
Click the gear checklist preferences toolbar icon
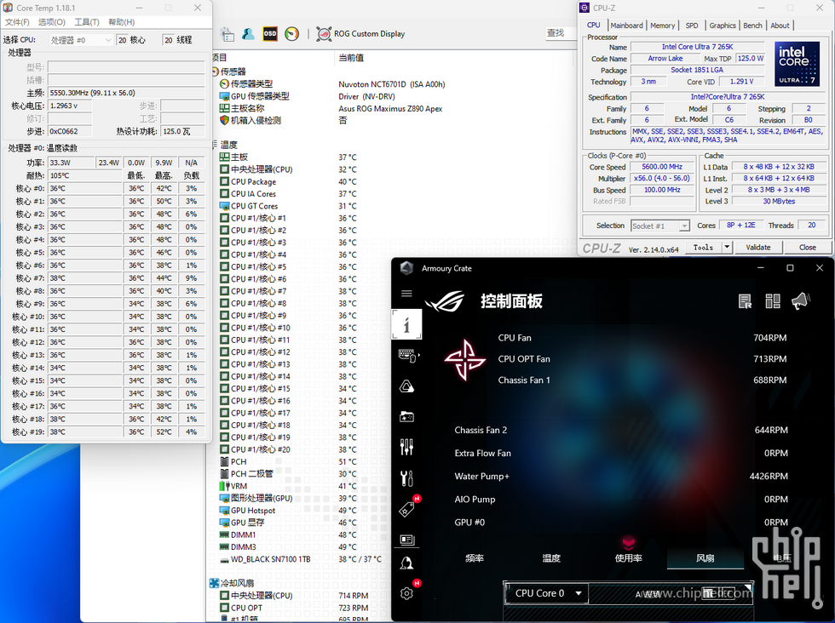click(x=227, y=34)
